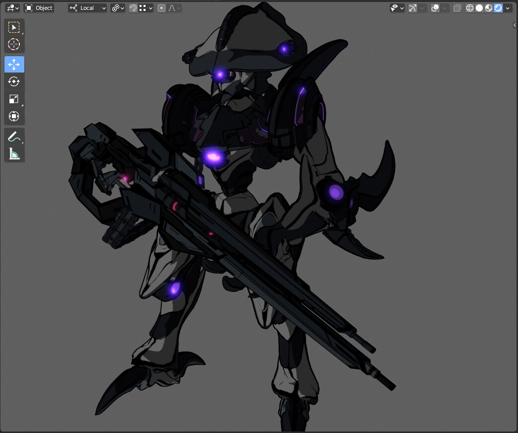Open the transform orientation Local dropdown
The width and height of the screenshot is (518, 433).
click(x=87, y=8)
